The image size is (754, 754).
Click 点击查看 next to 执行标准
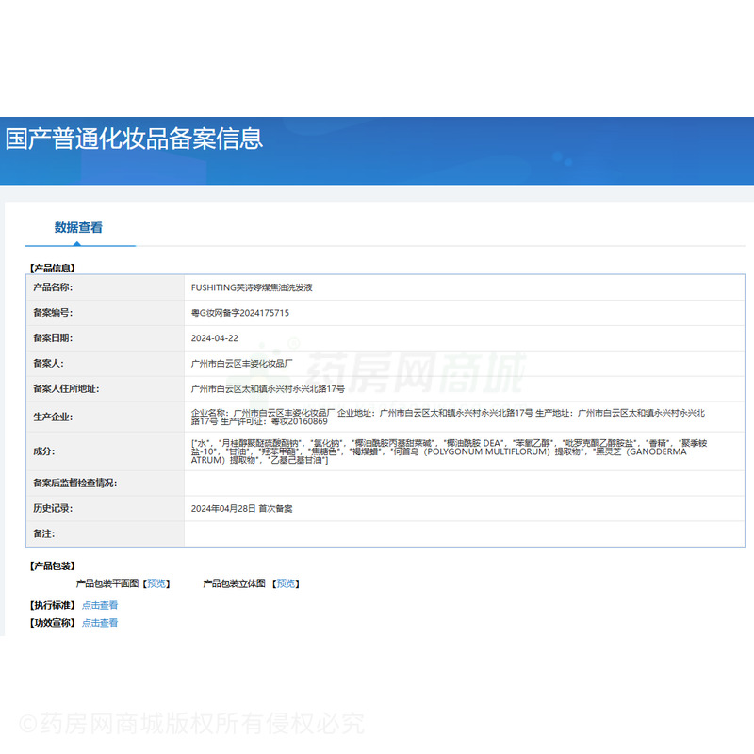[100, 605]
